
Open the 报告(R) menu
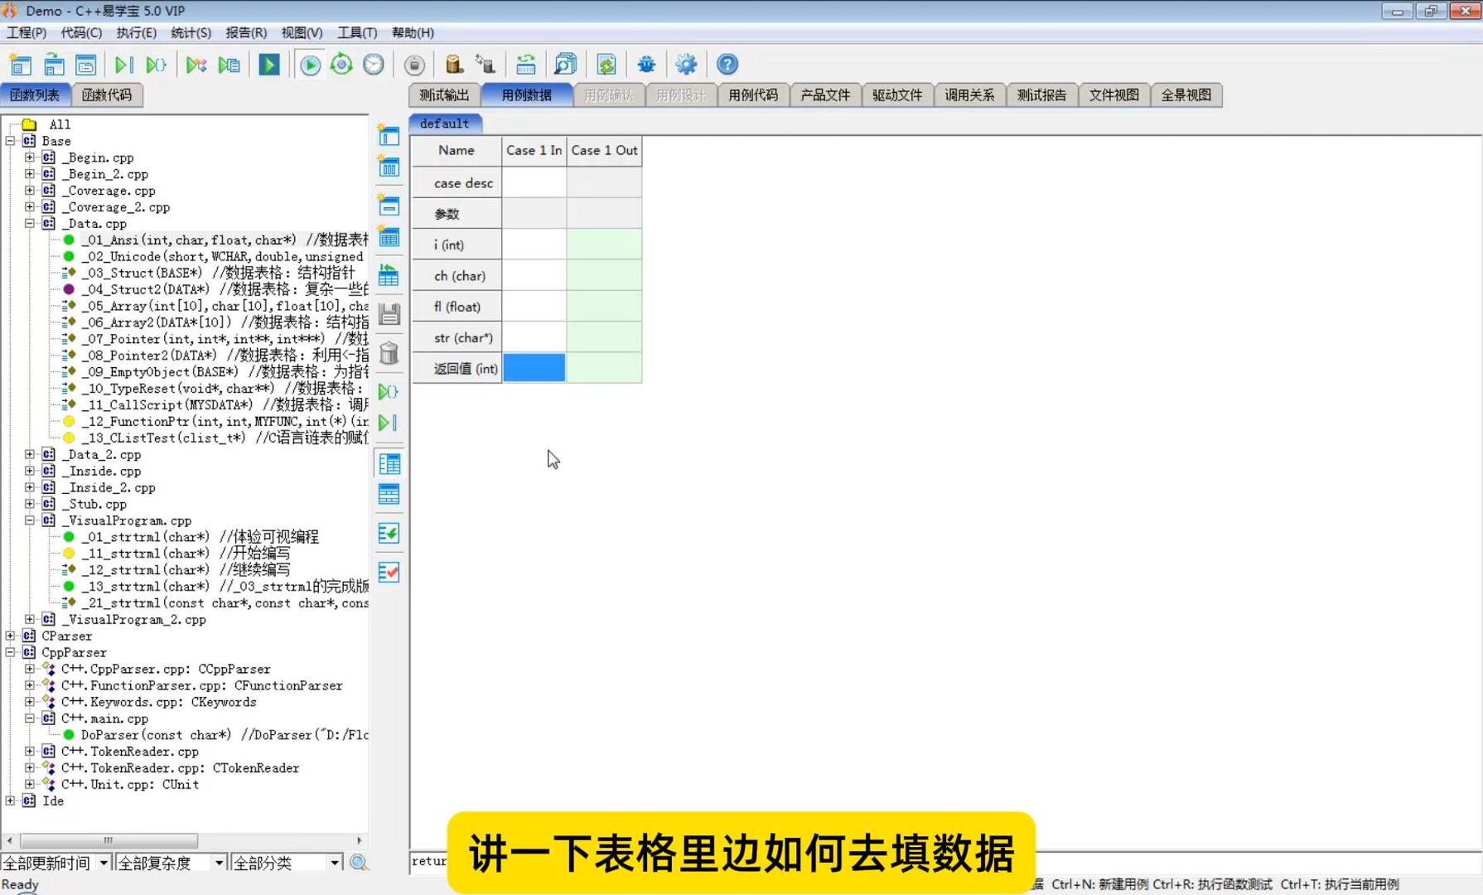coord(246,32)
